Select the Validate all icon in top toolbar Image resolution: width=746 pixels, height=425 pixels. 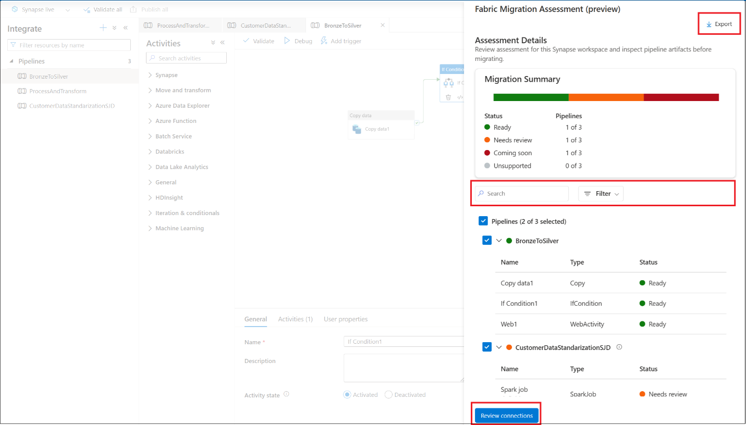(88, 9)
